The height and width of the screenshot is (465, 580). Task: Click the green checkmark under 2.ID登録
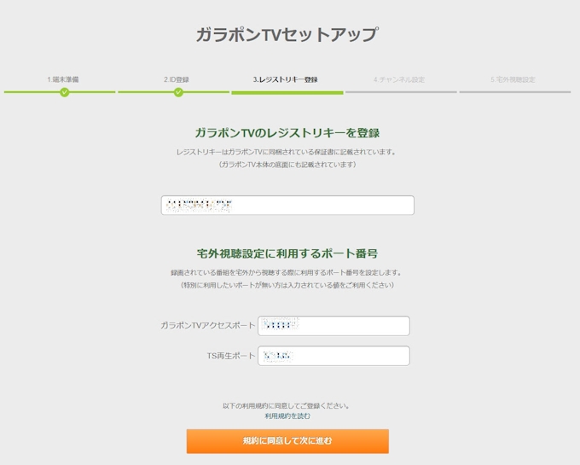[x=177, y=92]
